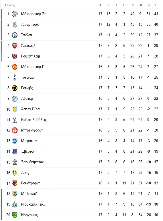The height and width of the screenshot is (221, 163).
Task: Click the Manchester City club crest
Action: coord(15,14)
